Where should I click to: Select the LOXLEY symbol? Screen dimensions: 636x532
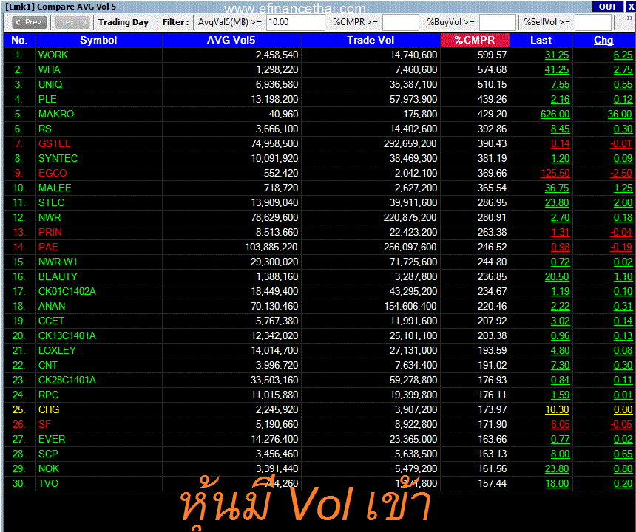click(x=57, y=350)
